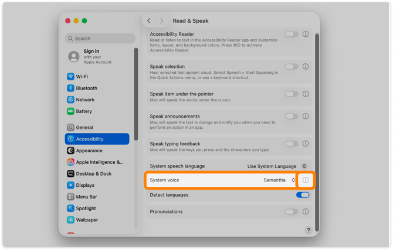The height and width of the screenshot is (250, 393).
Task: Click the Wallpaper icon in sidebar
Action: pyautogui.click(x=70, y=220)
